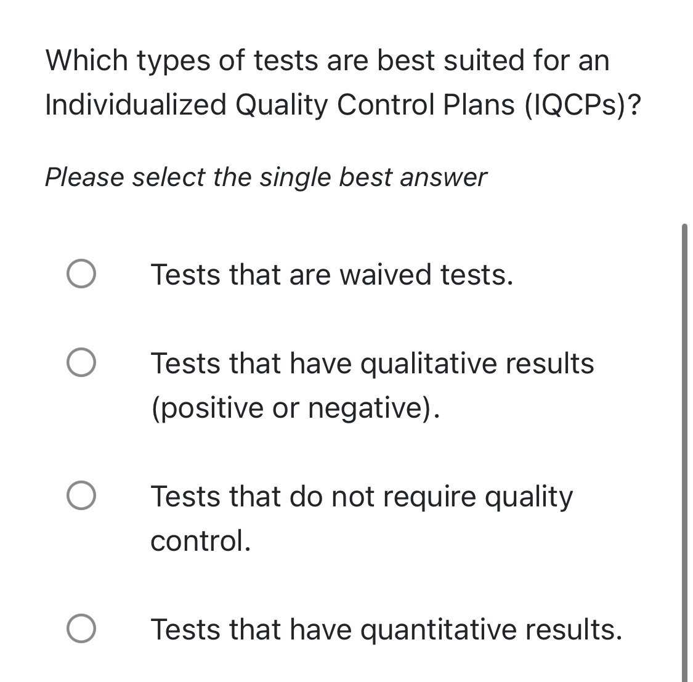Click the circle next to the qualitative results choice
693x682 pixels.
pos(82,363)
